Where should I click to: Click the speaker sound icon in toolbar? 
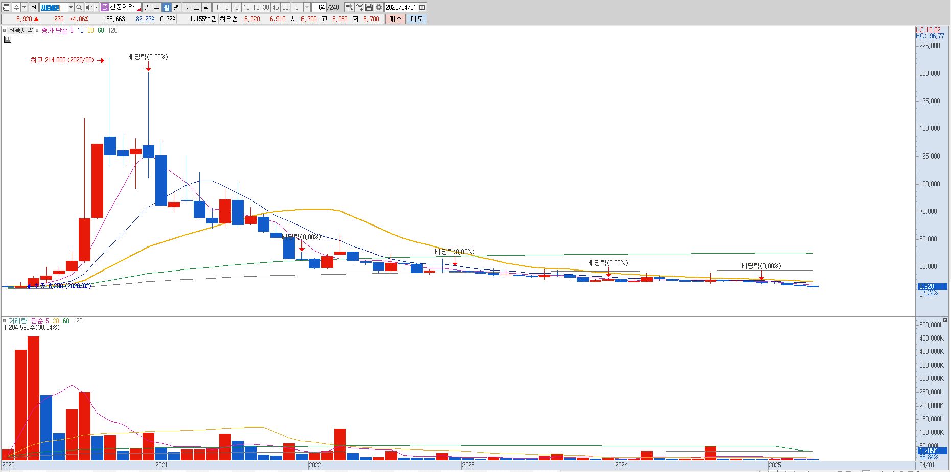click(x=88, y=7)
